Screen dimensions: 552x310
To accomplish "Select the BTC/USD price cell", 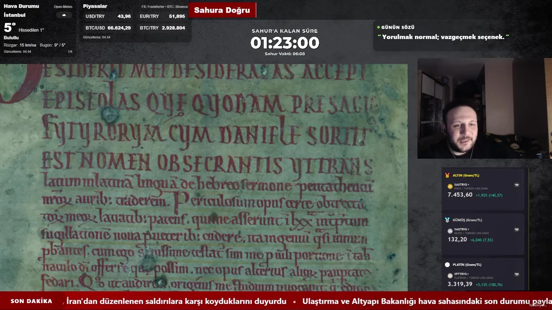I will 108,28.
